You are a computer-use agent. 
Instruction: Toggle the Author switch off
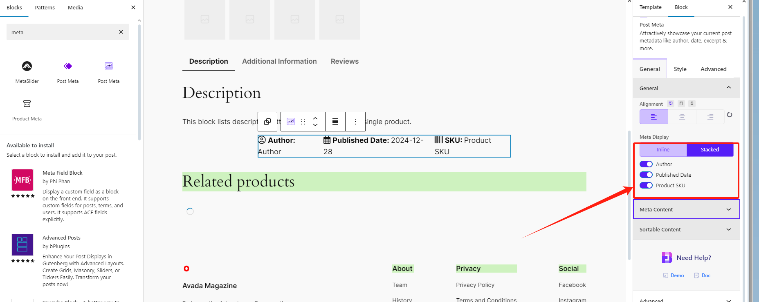coord(646,164)
